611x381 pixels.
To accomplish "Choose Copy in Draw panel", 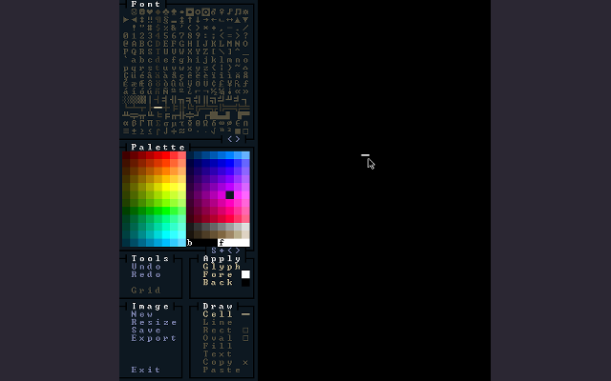I will coord(218,362).
